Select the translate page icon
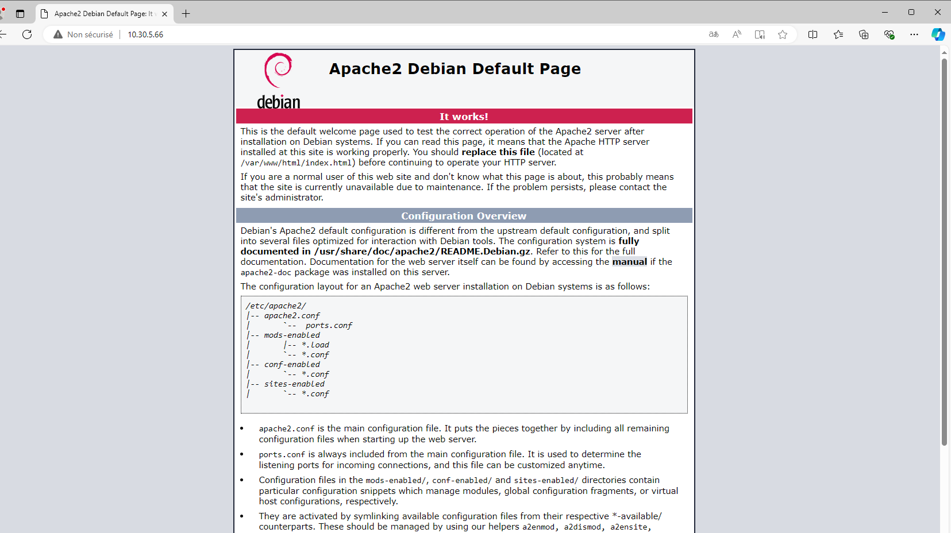Image resolution: width=951 pixels, height=533 pixels. [x=713, y=34]
